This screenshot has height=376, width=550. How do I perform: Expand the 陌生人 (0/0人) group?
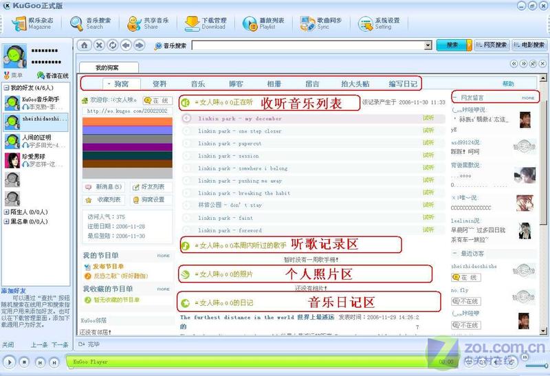click(x=6, y=212)
